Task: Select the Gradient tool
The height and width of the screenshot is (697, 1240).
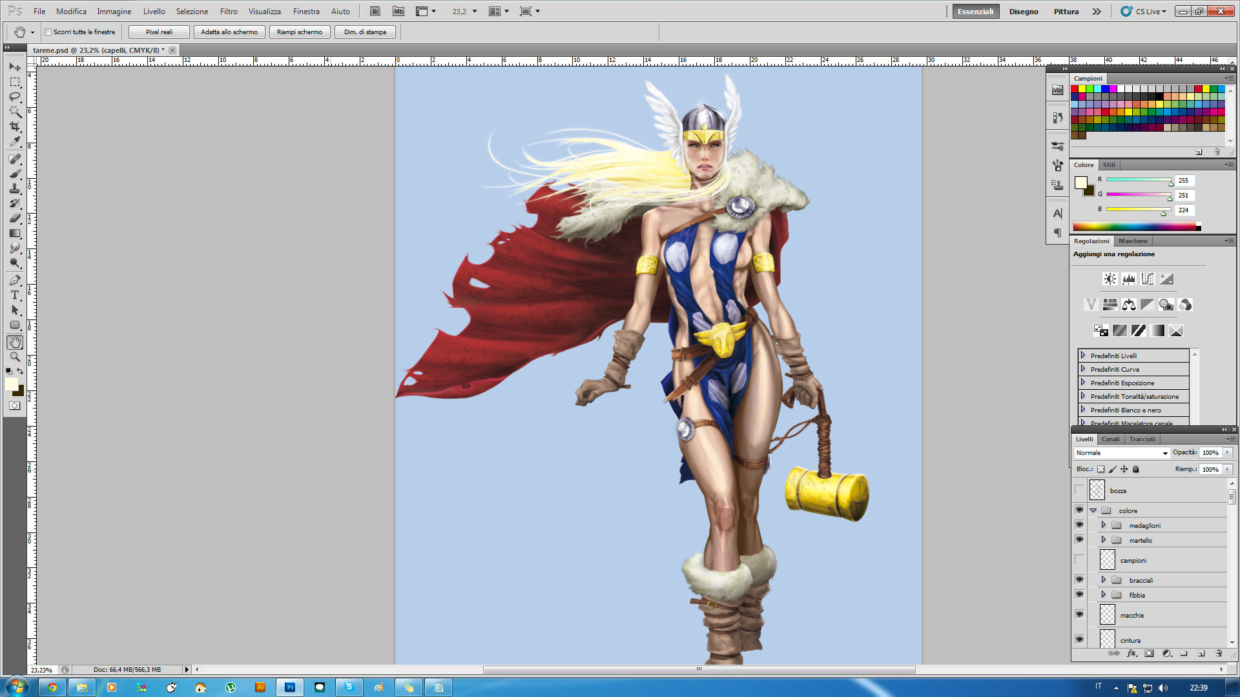Action: tap(15, 233)
